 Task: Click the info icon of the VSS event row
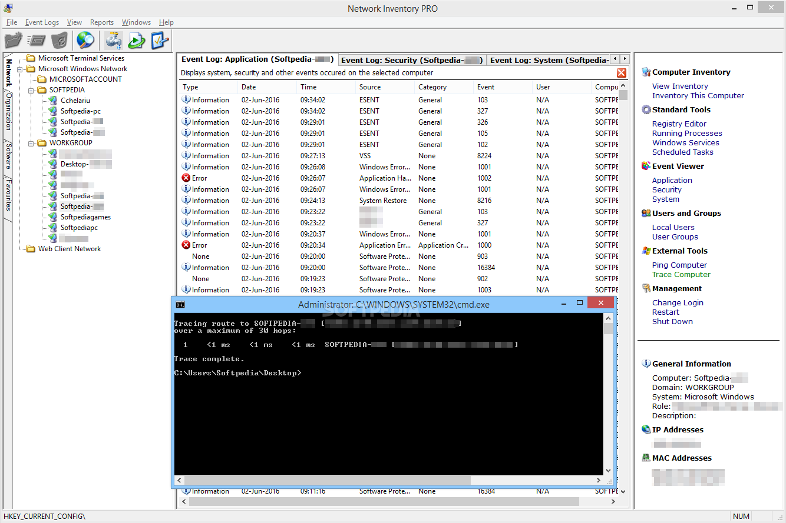[x=186, y=156]
